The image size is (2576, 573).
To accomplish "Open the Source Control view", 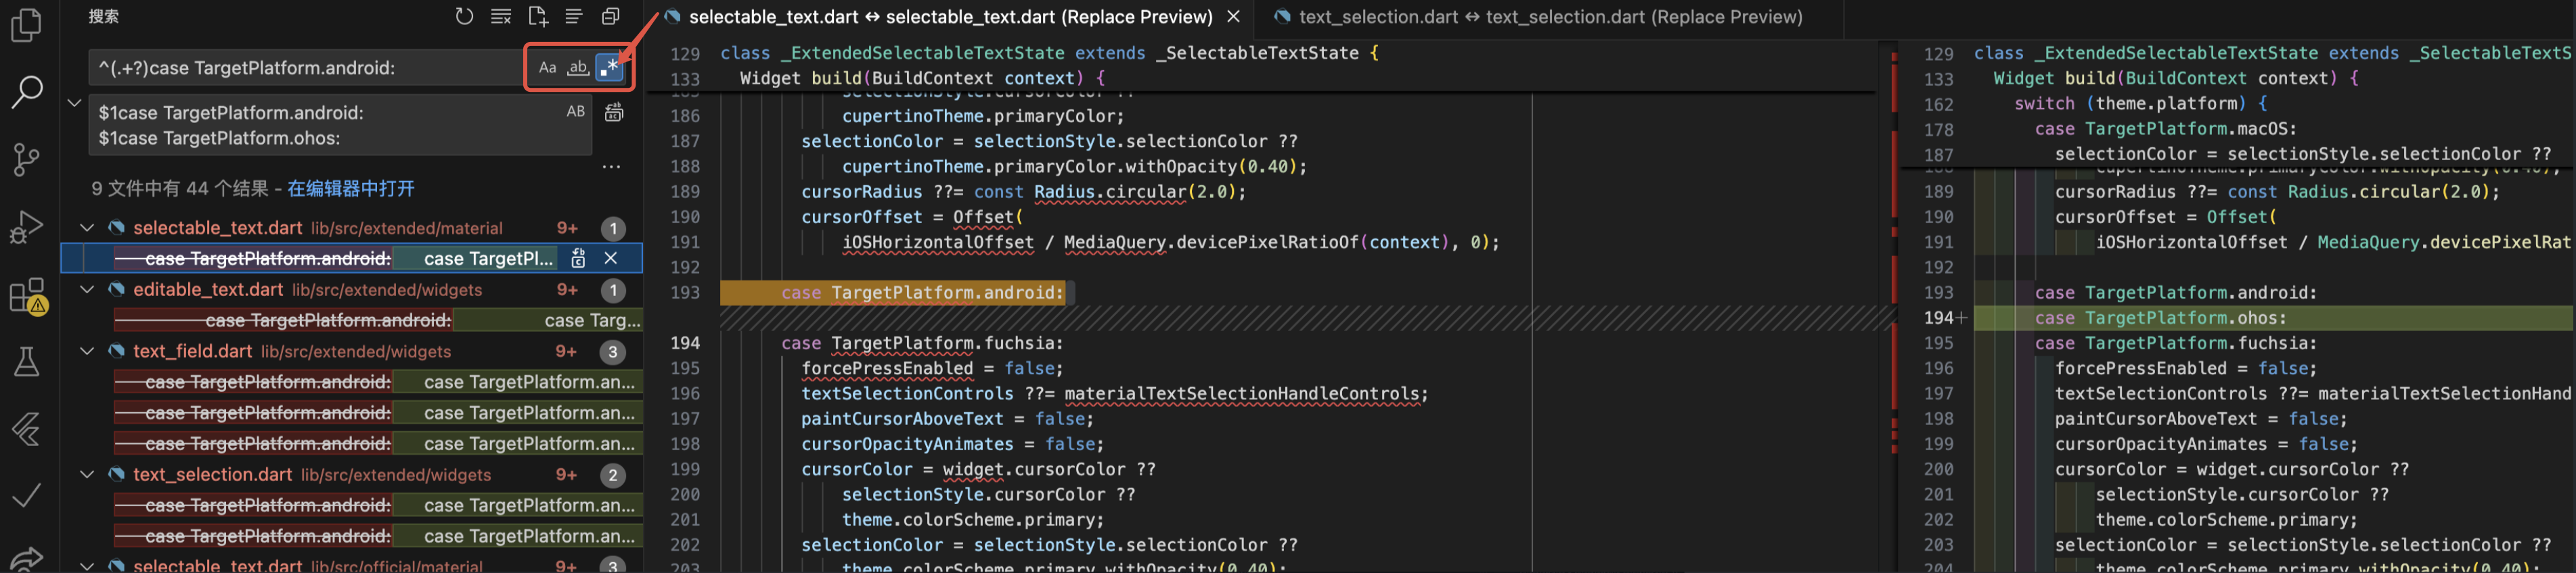I will pyautogui.click(x=27, y=159).
